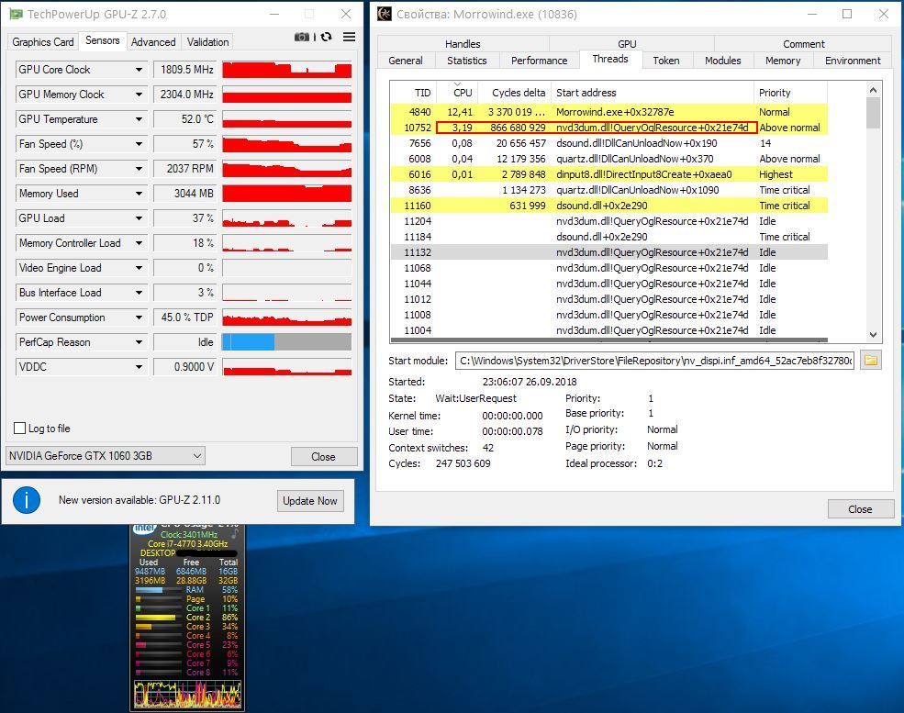The height and width of the screenshot is (713, 904).
Task: Sort threads by Priority column header
Action: (x=790, y=93)
